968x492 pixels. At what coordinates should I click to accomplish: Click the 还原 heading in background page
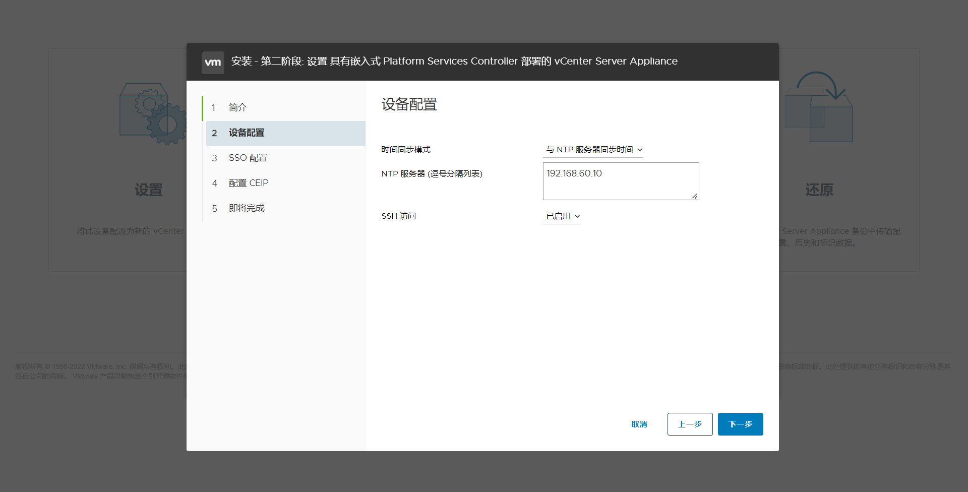point(819,190)
